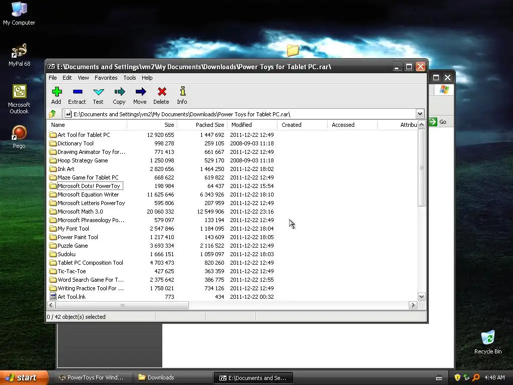Select the Microsoft Equation Writer row

click(x=232, y=194)
